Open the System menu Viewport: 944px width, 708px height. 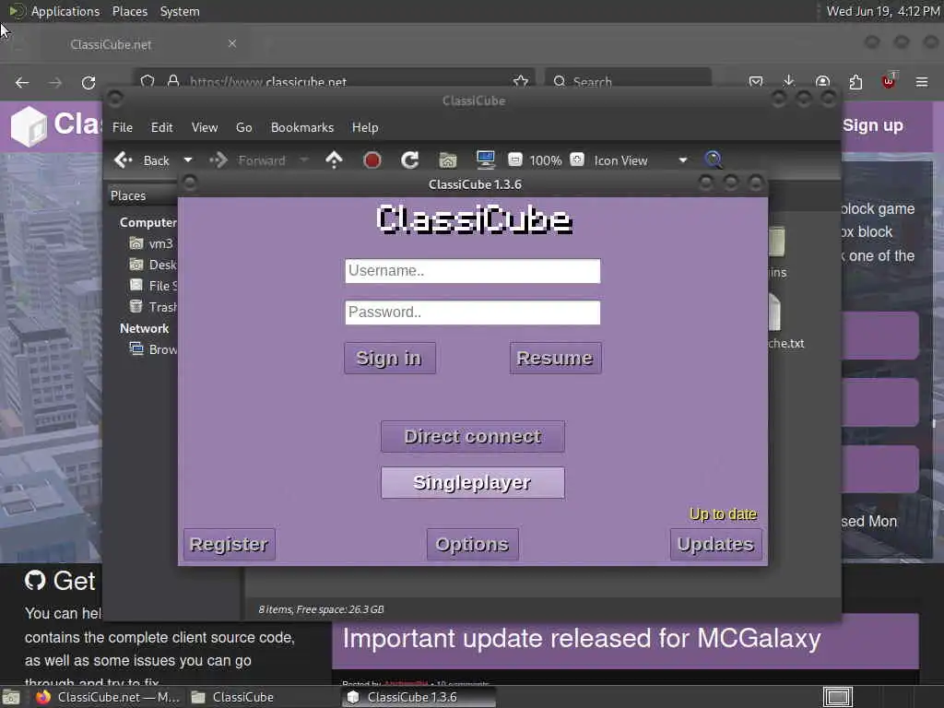(x=180, y=11)
